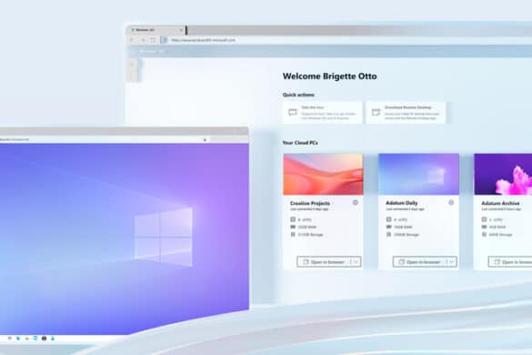Click Windows 365 title in page header
The image size is (532, 355).
tap(152, 51)
